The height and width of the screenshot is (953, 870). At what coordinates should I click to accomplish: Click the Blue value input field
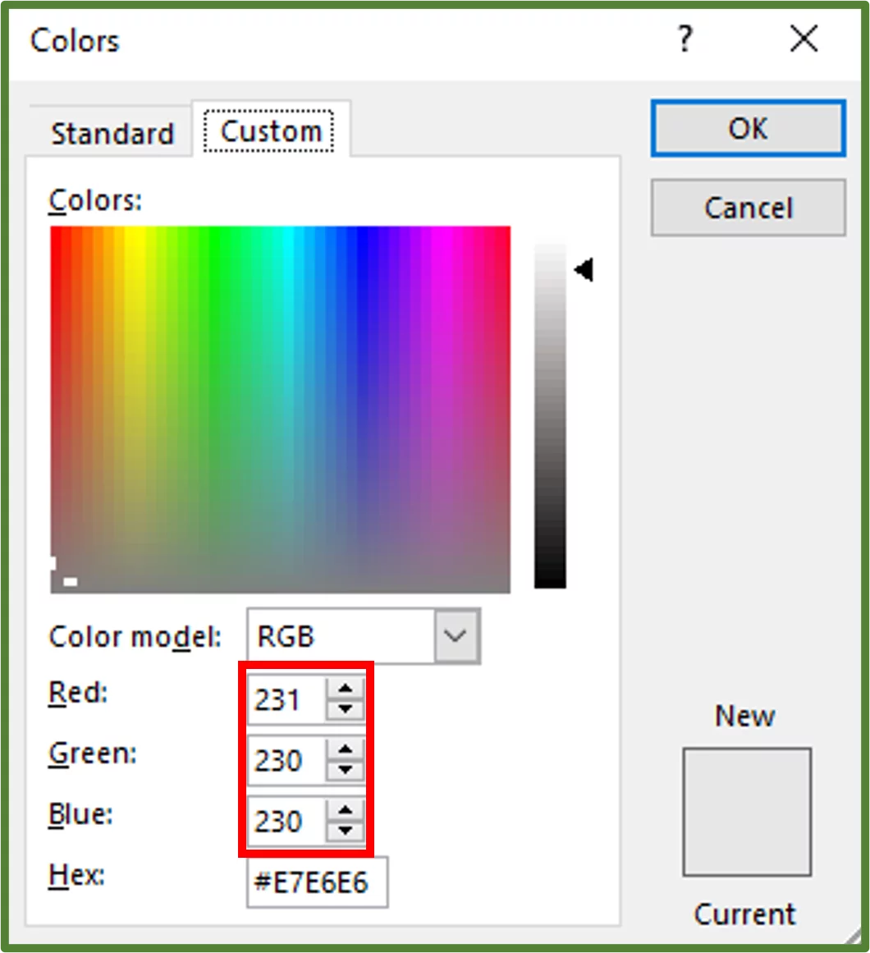coord(286,822)
